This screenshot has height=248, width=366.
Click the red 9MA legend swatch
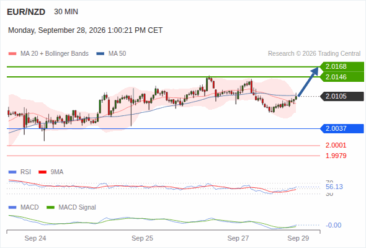[42, 172]
